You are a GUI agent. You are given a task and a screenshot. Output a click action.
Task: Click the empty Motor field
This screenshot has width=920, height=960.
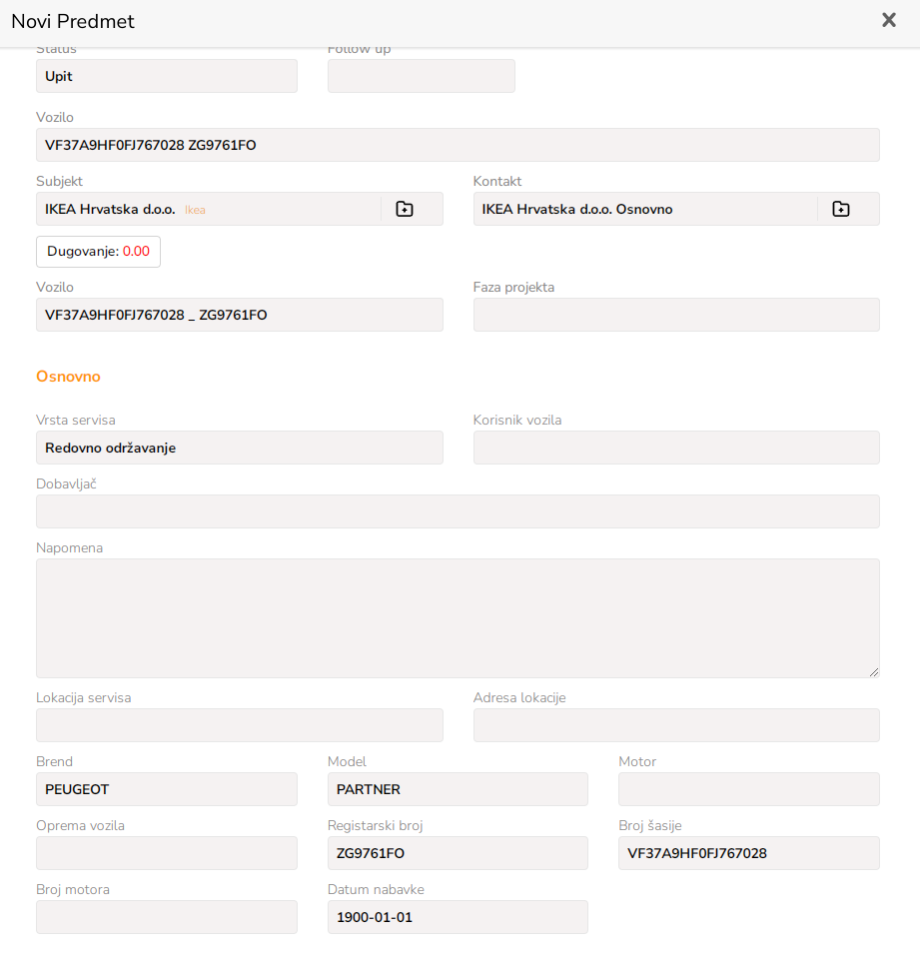[x=749, y=789]
